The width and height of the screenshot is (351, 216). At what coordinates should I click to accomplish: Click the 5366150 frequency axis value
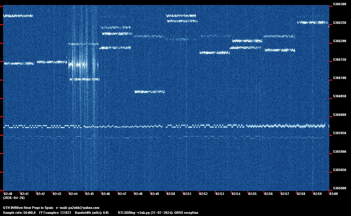click(339, 60)
